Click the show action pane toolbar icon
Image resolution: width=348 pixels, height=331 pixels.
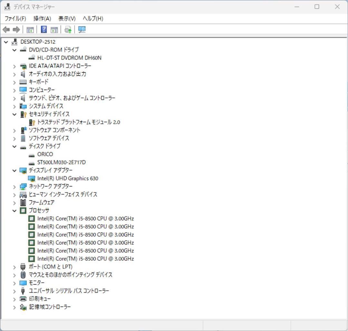pos(54,29)
